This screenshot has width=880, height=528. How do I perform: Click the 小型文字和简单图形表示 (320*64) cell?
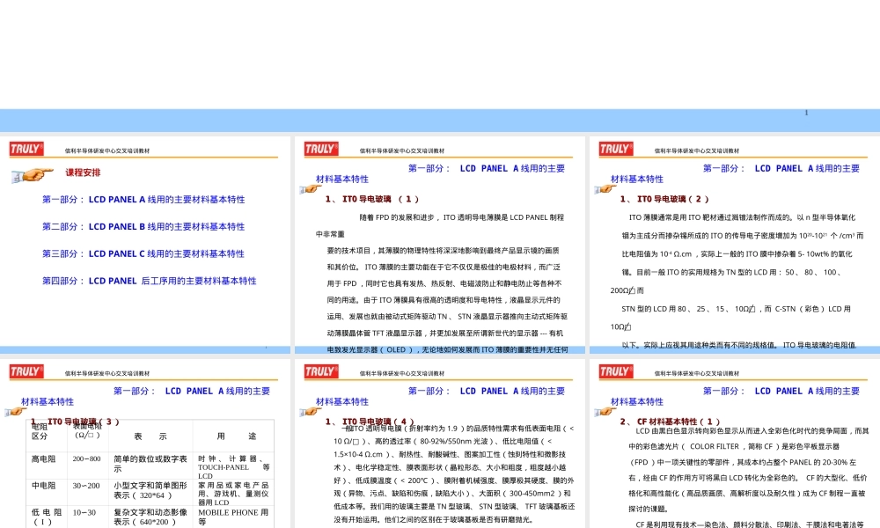[150, 492]
